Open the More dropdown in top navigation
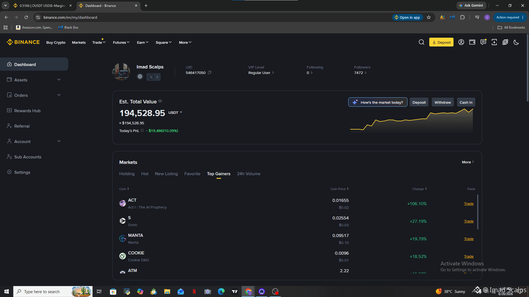Screen dimensions: 529x297 pyautogui.click(x=185, y=42)
